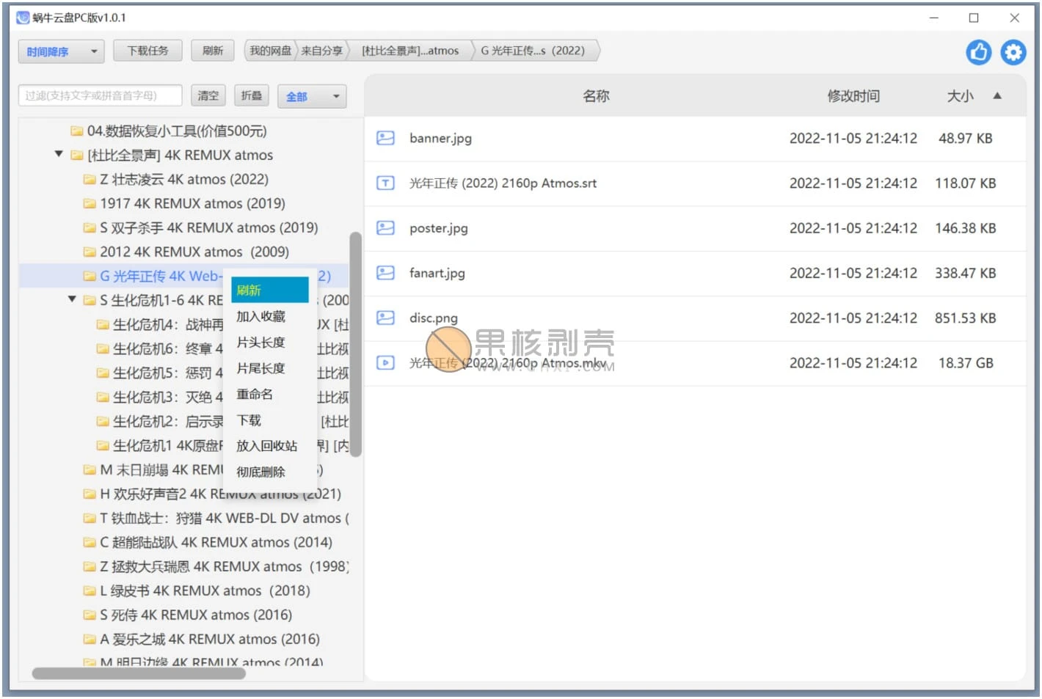Click the subtitle file icon for the .srt file
Image resolution: width=1042 pixels, height=699 pixels.
pos(385,183)
